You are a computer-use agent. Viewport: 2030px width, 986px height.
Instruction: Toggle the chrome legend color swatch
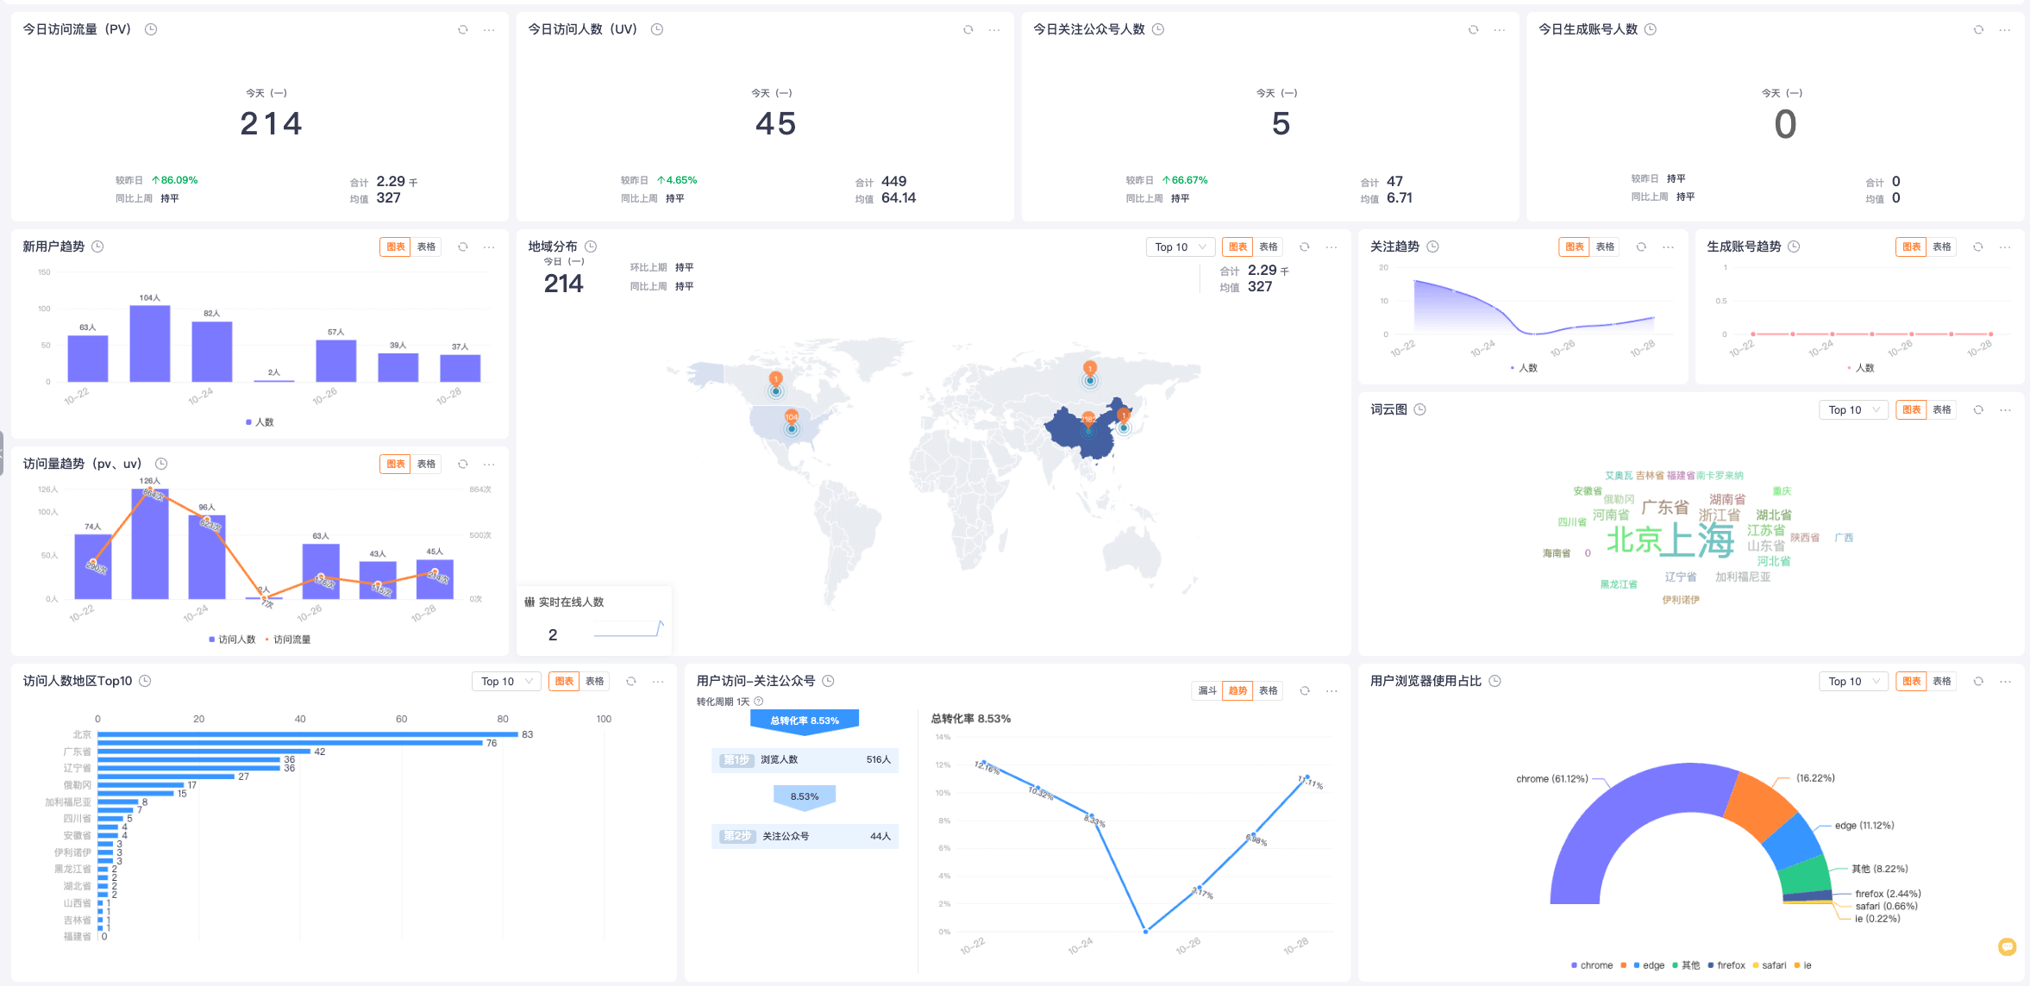click(1574, 965)
